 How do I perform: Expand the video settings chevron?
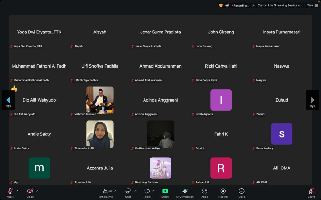37,191
